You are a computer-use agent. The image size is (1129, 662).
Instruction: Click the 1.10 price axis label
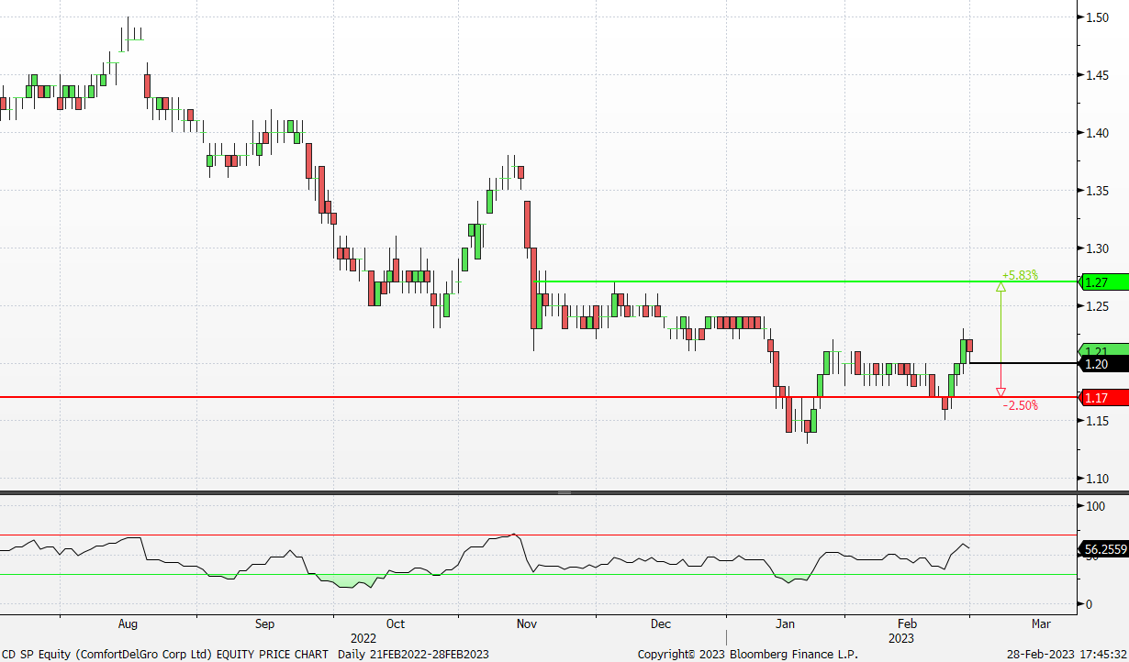point(1098,479)
